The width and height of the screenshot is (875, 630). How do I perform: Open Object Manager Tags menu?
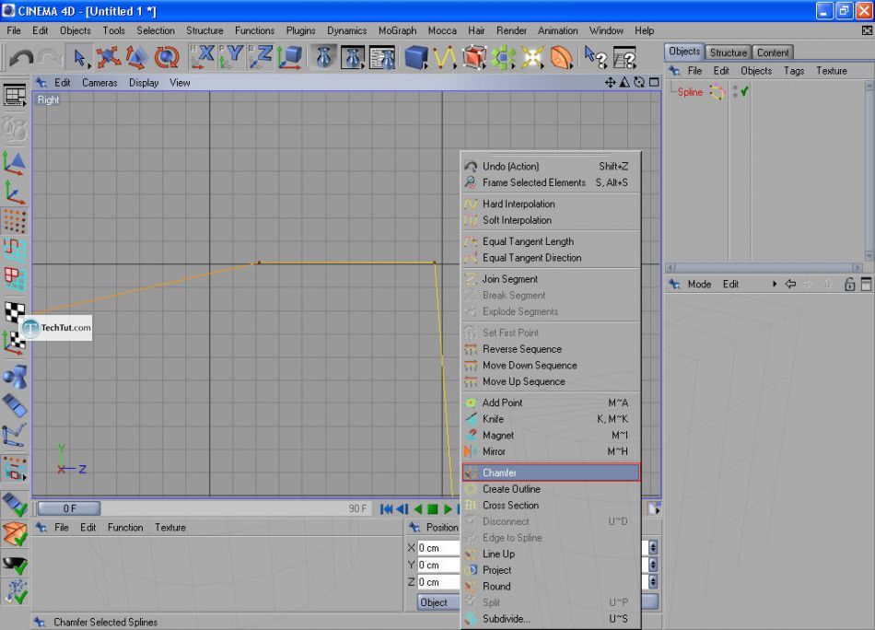pyautogui.click(x=794, y=71)
